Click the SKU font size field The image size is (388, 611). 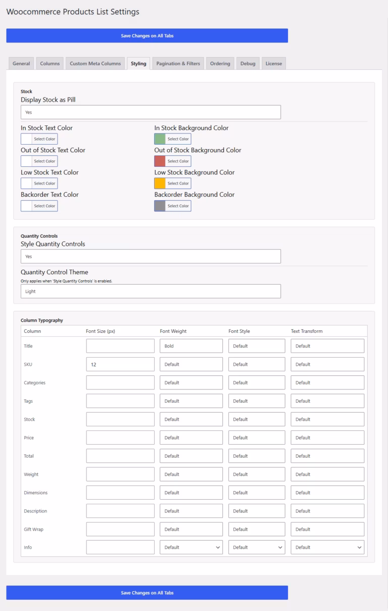[120, 364]
